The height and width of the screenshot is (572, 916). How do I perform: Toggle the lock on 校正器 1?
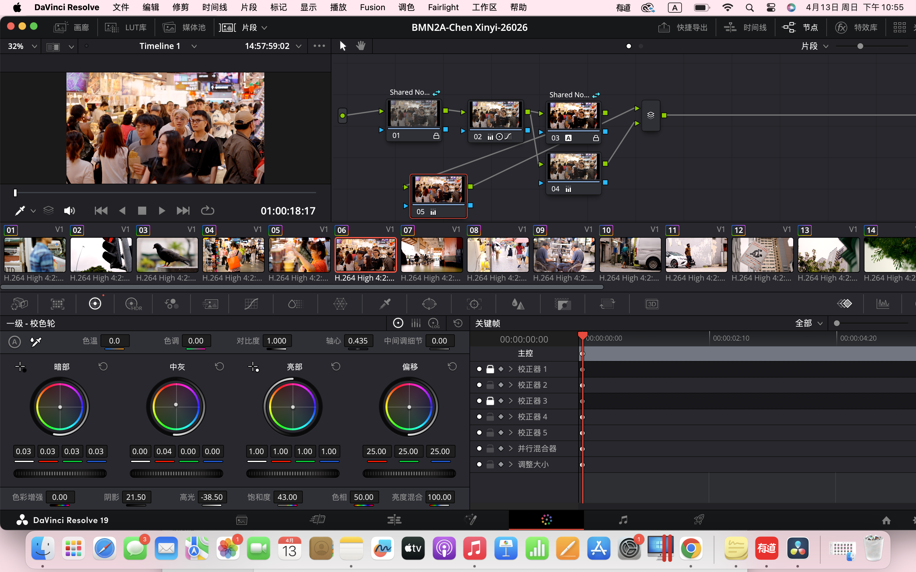pos(490,369)
